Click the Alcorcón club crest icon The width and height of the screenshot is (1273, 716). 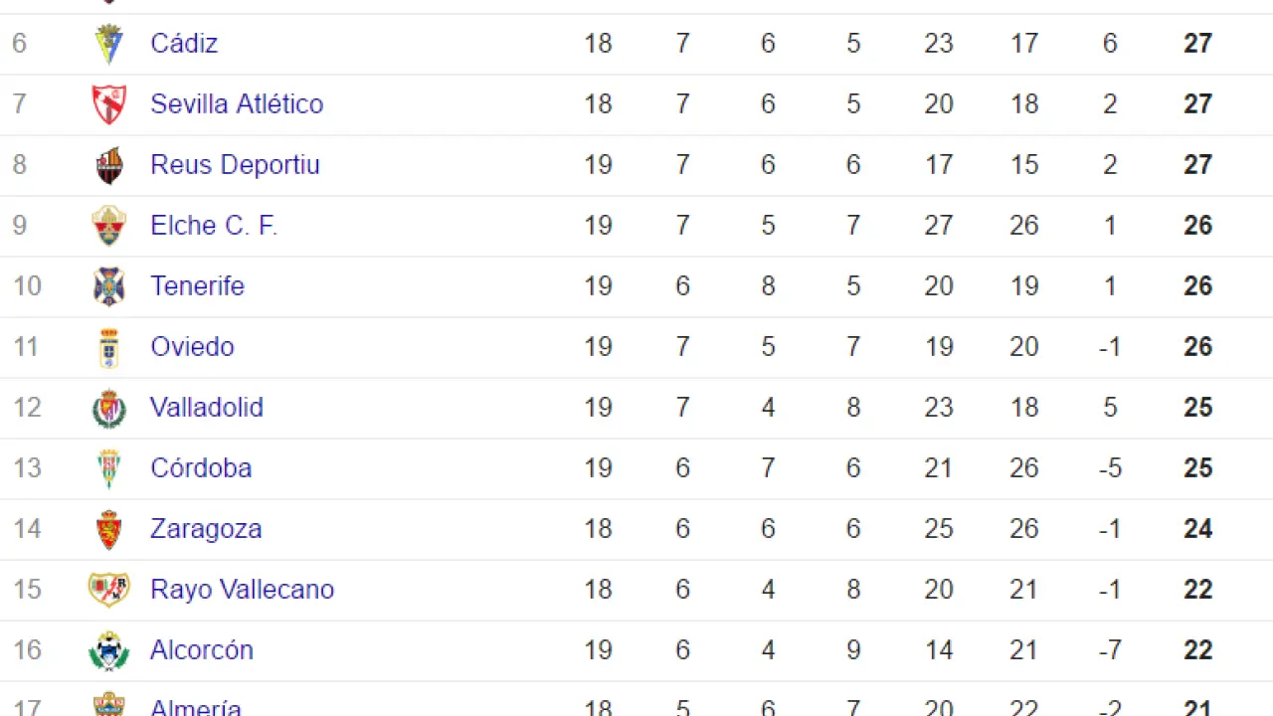coord(108,650)
